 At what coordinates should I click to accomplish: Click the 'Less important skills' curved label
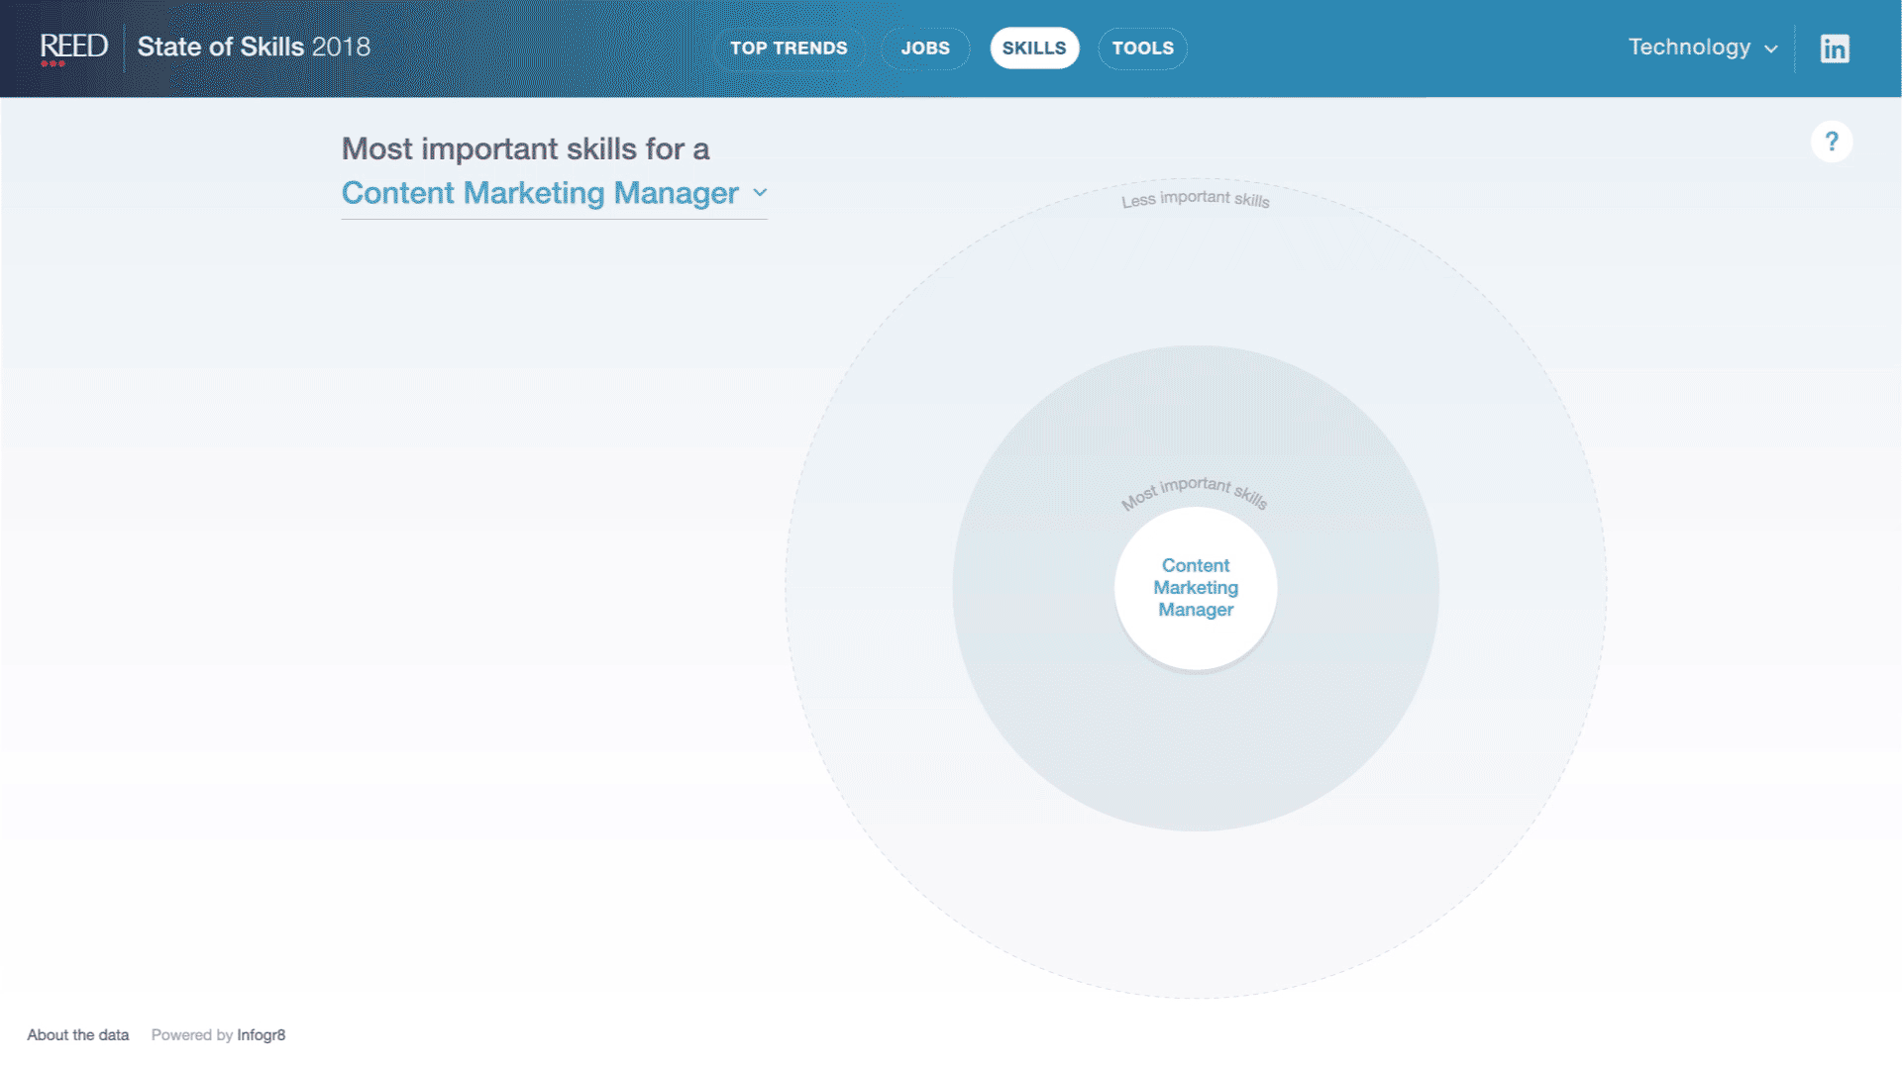(x=1195, y=199)
